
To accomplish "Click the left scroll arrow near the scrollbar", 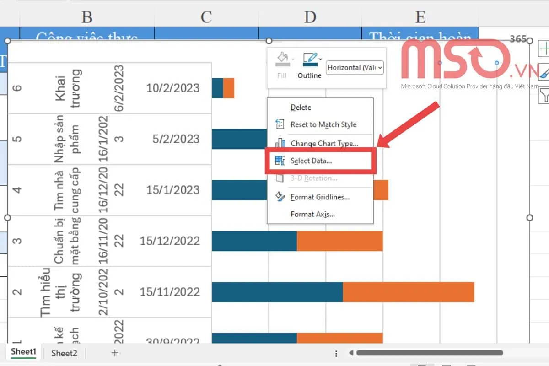I will (x=350, y=353).
